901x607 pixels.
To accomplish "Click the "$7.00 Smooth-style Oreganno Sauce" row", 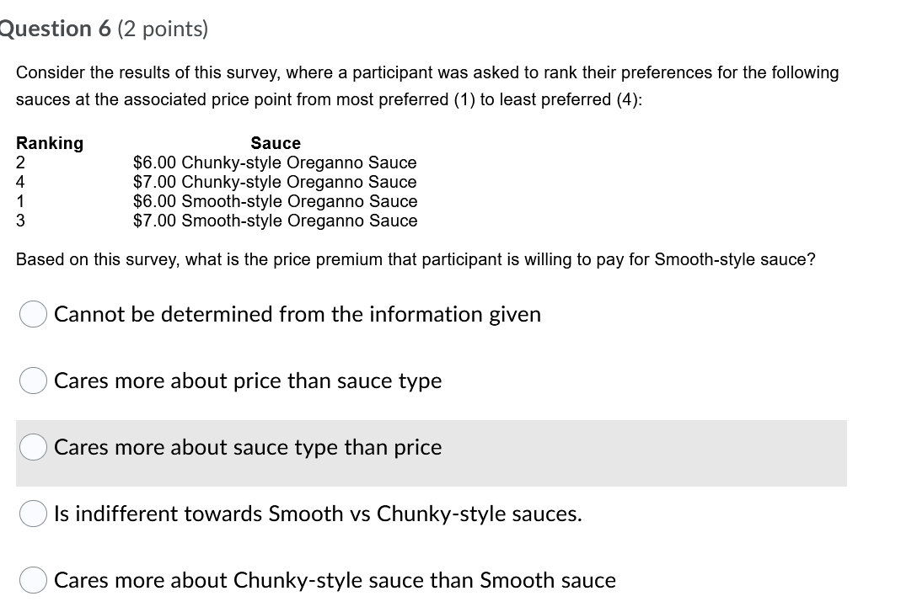I will click(272, 221).
